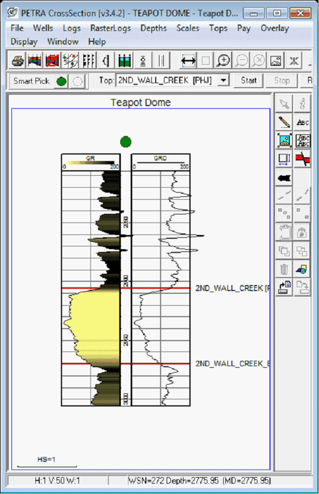Open the Overlay menu
Viewport: 319px width, 494px height.
[x=274, y=28]
